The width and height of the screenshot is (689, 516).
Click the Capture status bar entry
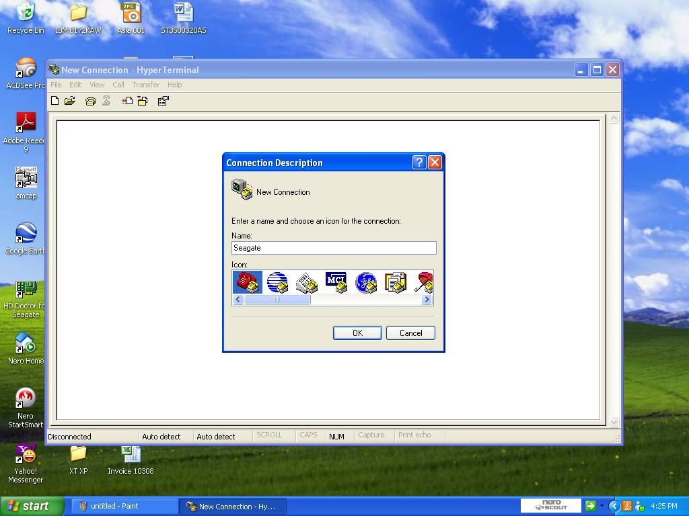coord(371,435)
